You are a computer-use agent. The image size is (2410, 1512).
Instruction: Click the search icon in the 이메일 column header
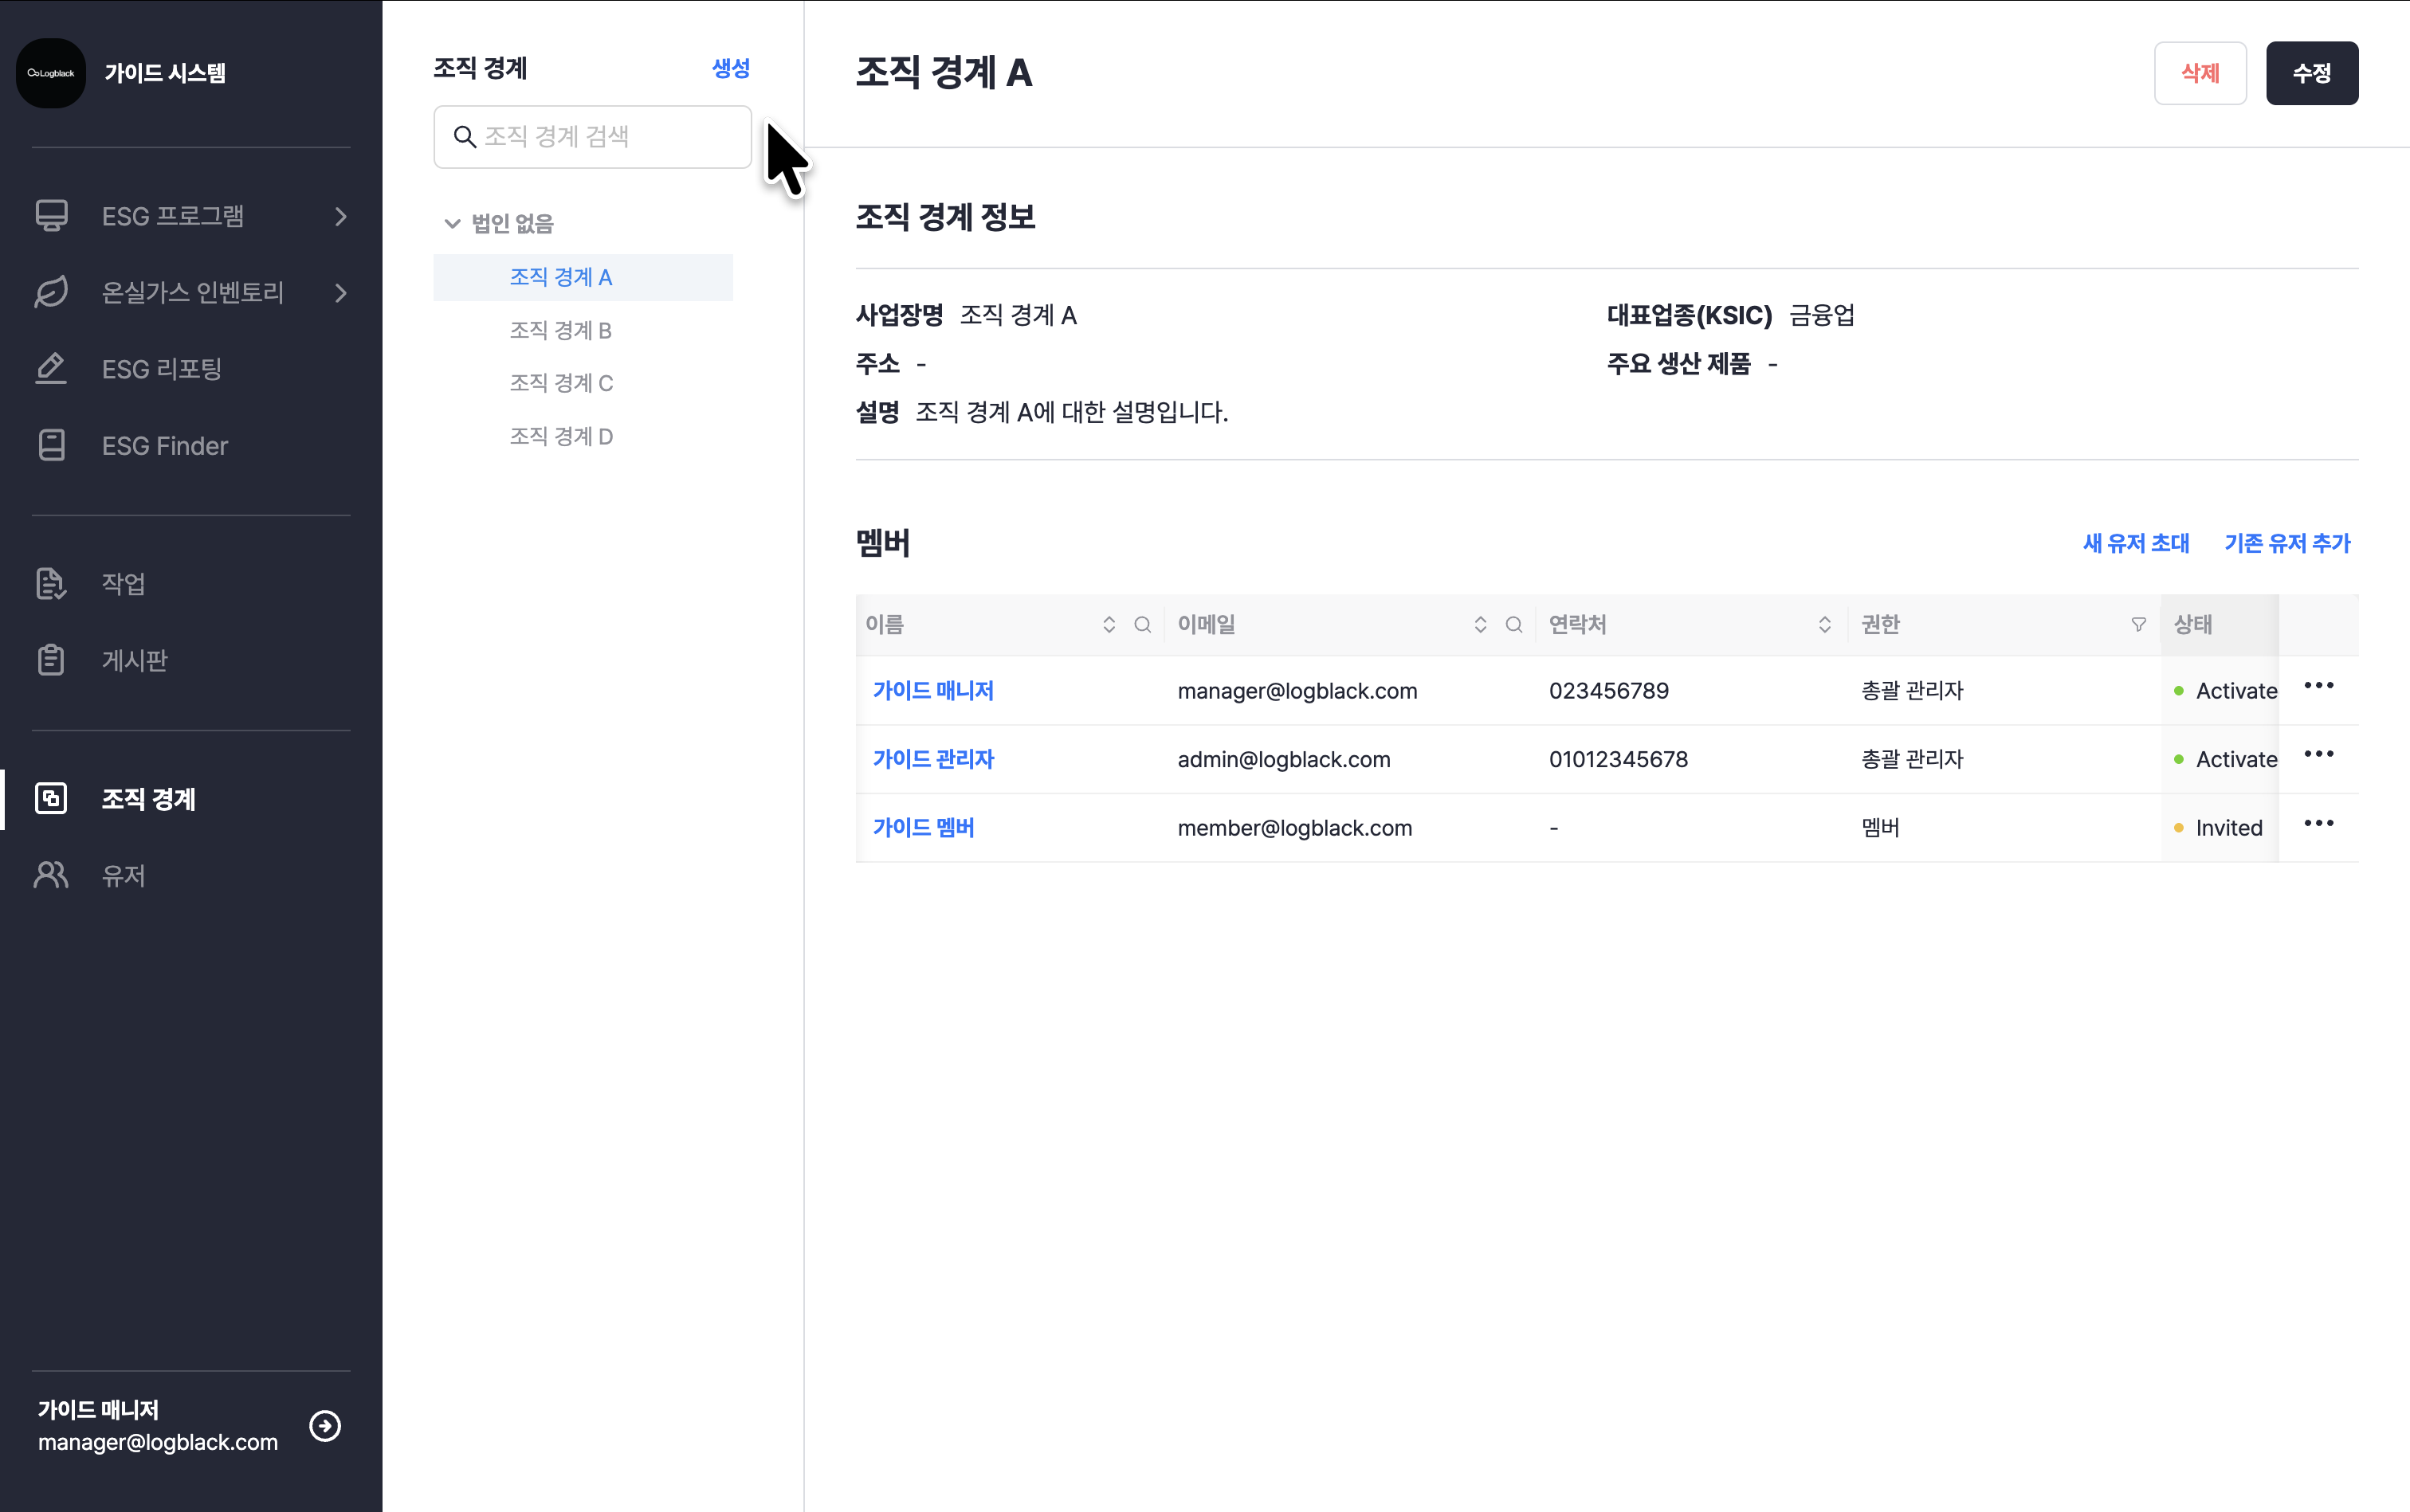pos(1513,625)
